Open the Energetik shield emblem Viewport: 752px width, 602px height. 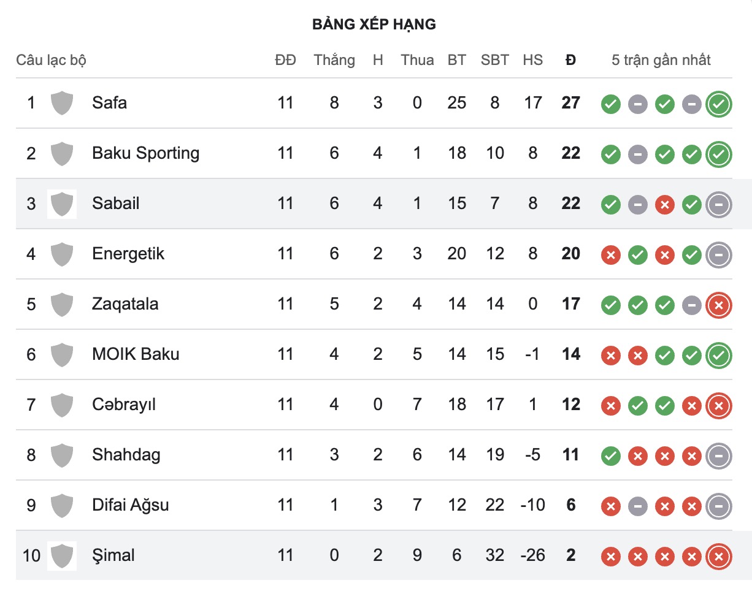point(61,254)
